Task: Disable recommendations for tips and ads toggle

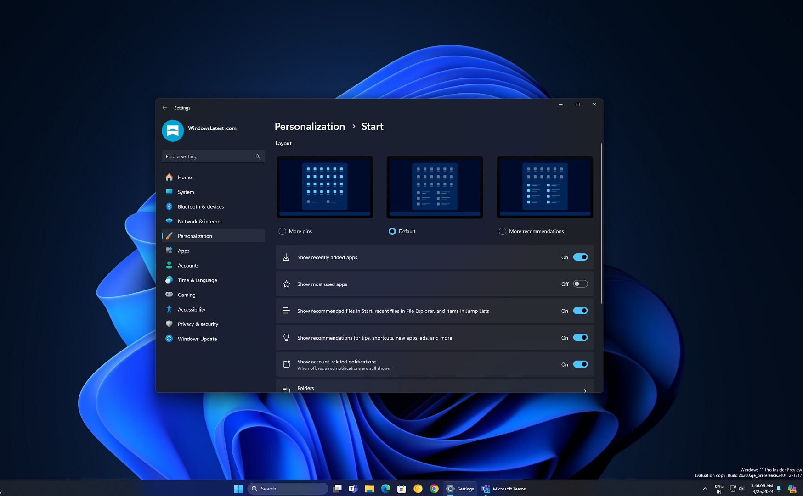Action: (580, 338)
